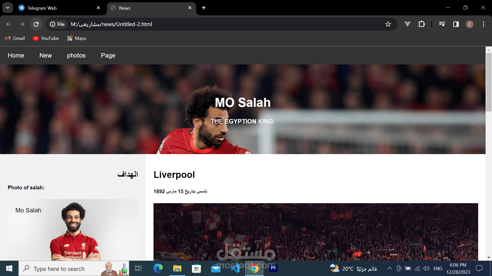Restore down the Chrome window

click(x=465, y=8)
